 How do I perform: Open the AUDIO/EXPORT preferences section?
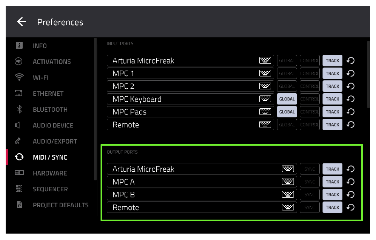point(46,141)
